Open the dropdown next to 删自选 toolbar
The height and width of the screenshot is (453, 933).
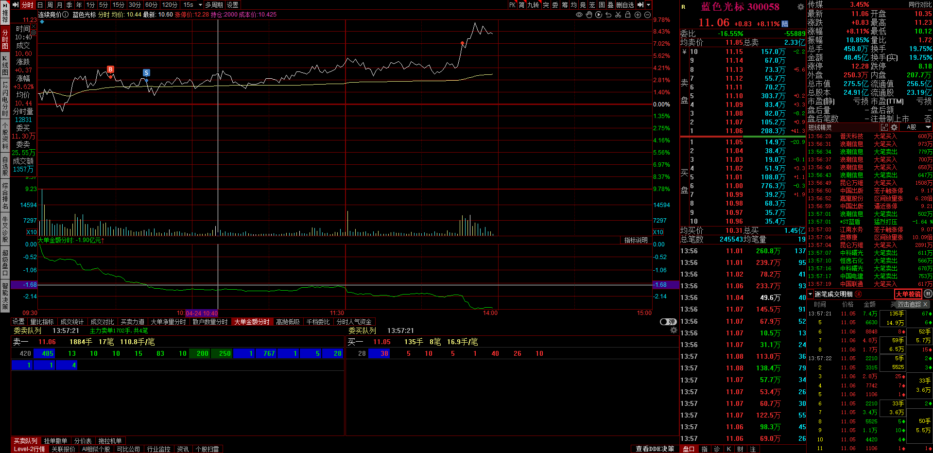(648, 5)
